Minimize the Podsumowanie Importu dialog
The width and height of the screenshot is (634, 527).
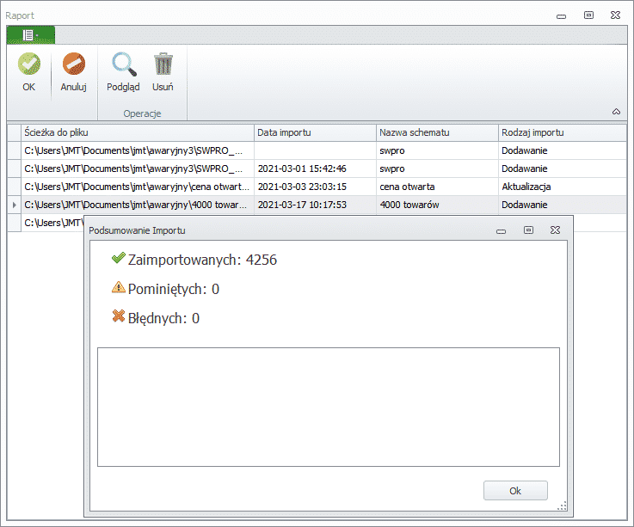pos(501,231)
